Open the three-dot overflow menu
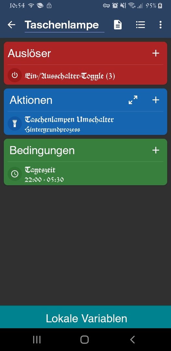Image resolution: width=171 pixels, height=351 pixels. tap(160, 25)
